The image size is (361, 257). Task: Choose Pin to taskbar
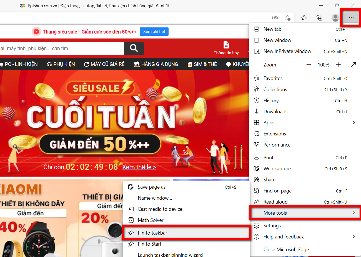(187, 233)
